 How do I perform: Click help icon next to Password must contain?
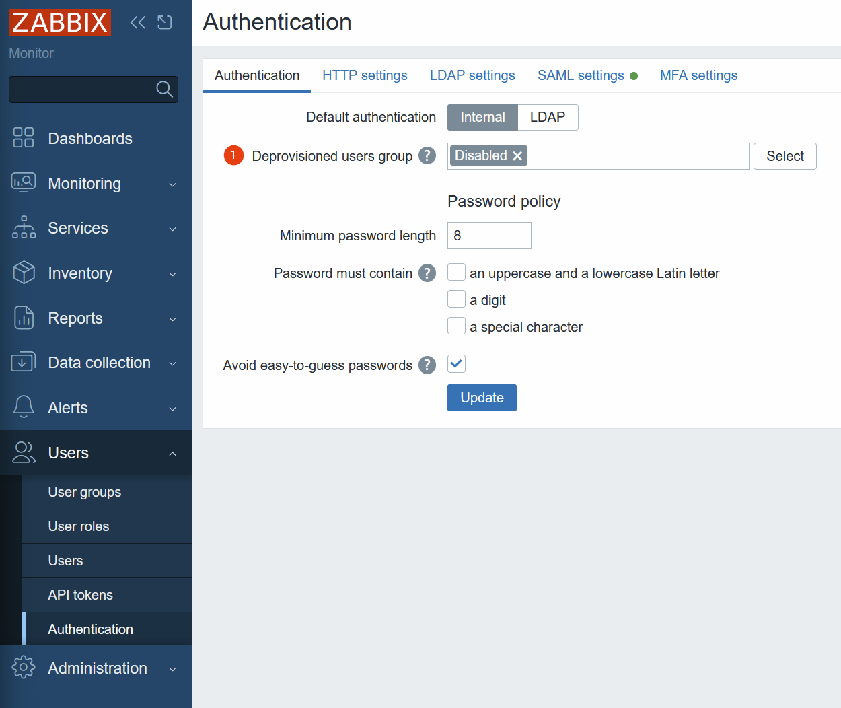point(427,273)
